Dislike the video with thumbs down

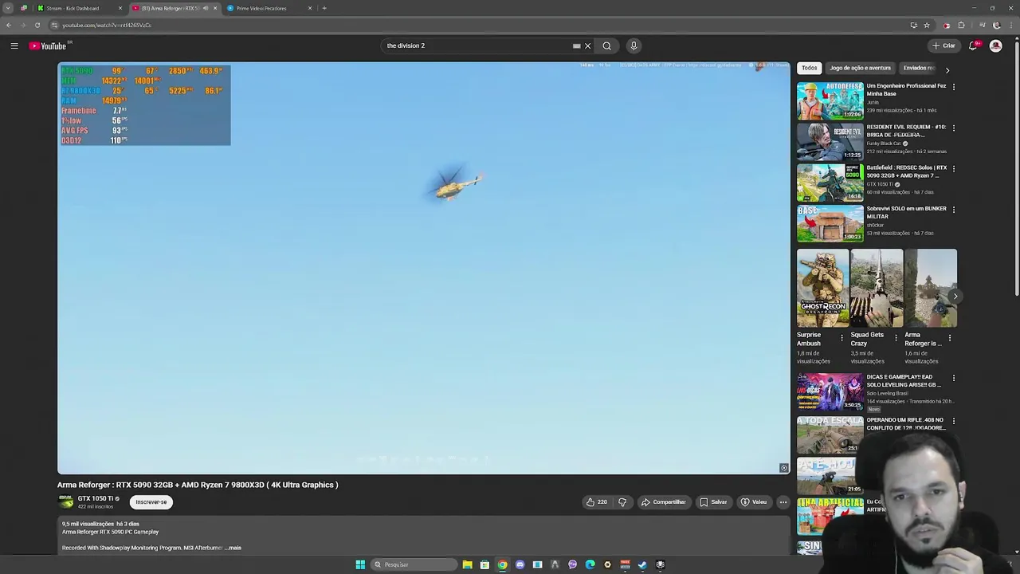click(x=622, y=502)
